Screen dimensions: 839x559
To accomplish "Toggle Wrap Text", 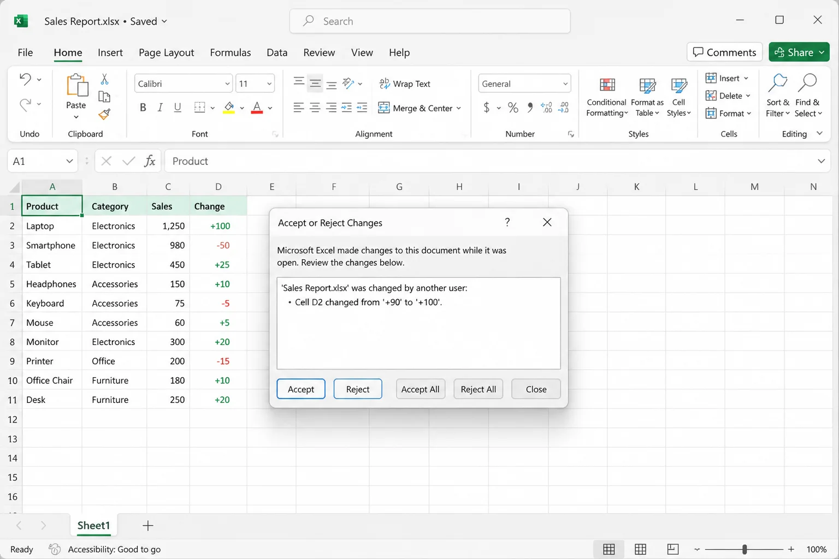I will pyautogui.click(x=405, y=84).
